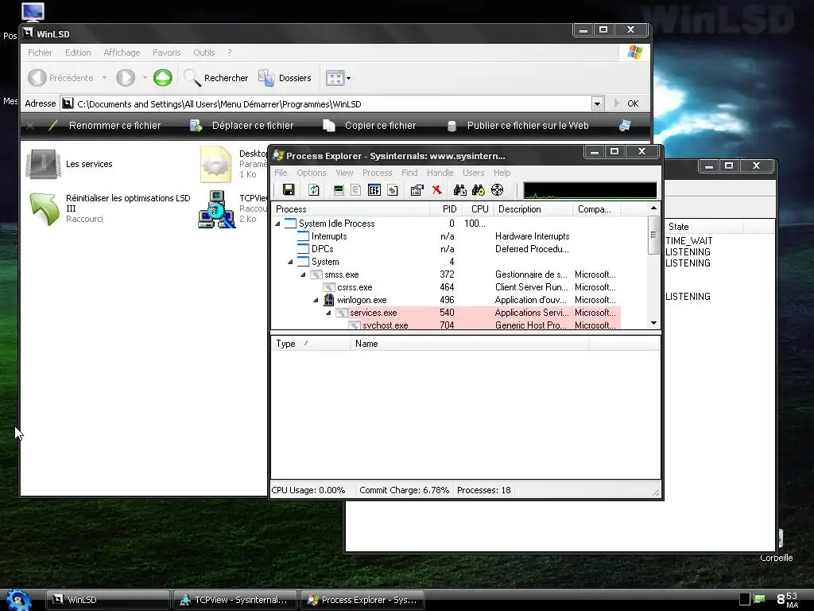This screenshot has height=611, width=814.
Task: Open the System Information graph icon
Action: 339,190
